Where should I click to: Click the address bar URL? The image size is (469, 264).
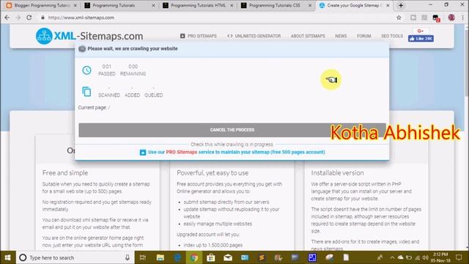click(81, 18)
